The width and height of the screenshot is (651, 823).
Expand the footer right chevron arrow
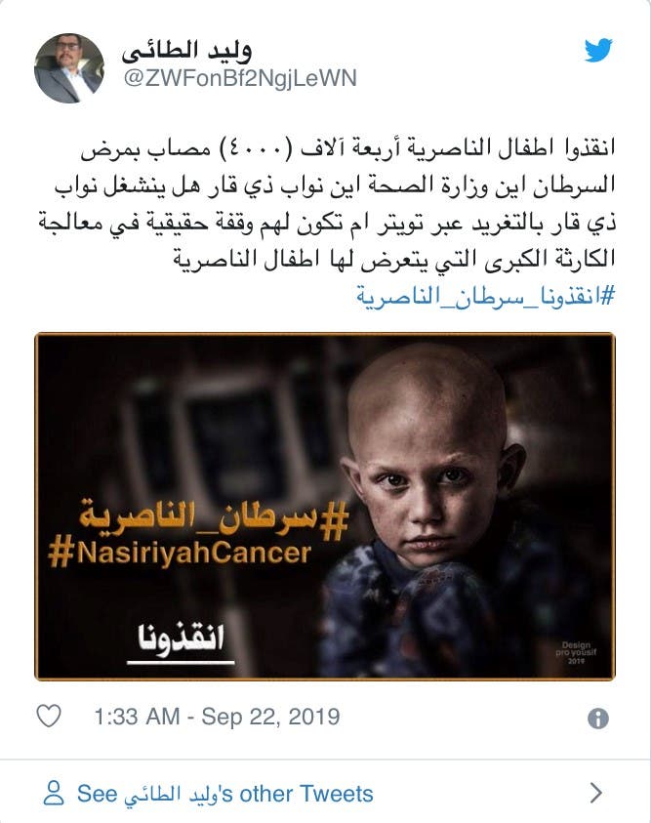pos(596,793)
